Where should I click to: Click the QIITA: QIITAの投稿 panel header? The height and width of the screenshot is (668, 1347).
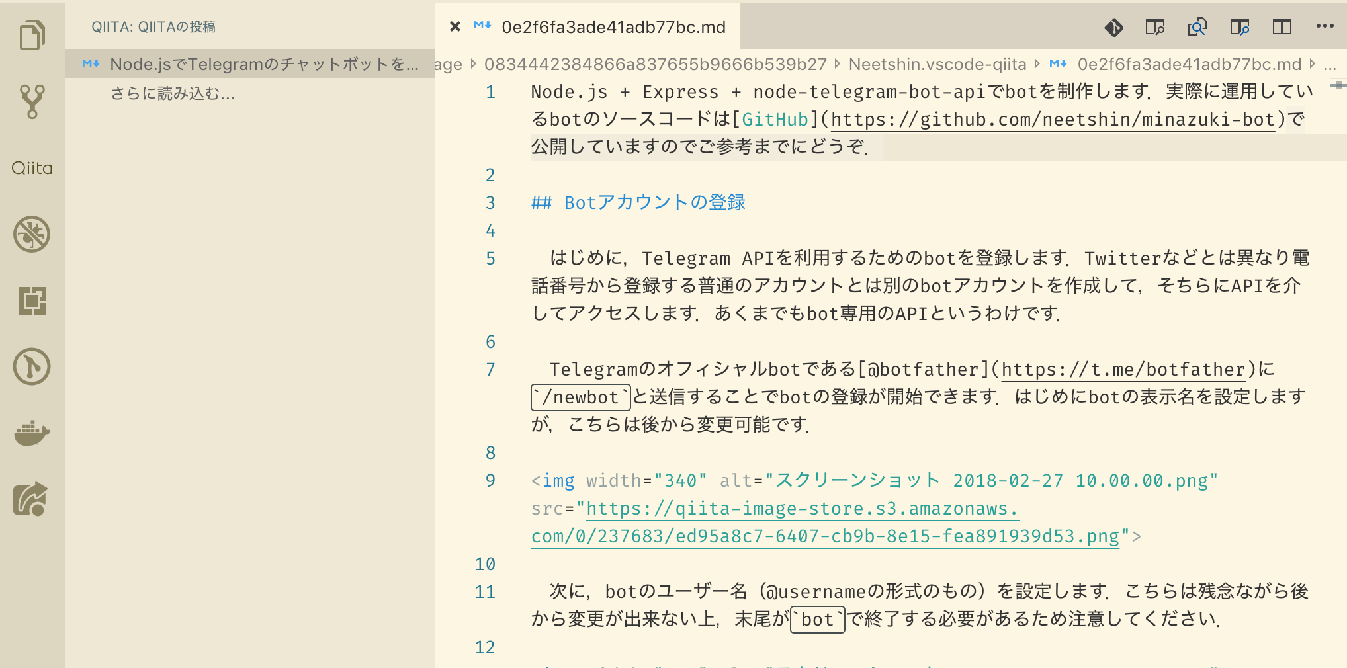153,27
